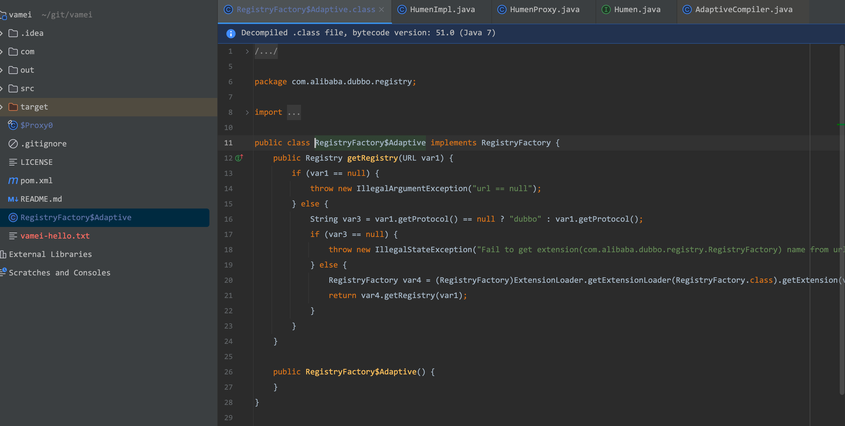Click the .gitignore ignored-file icon
This screenshot has width=845, height=426.
13,144
